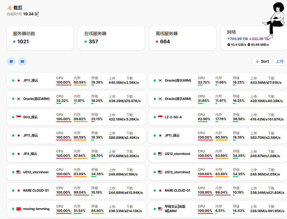Click US flag on US12_stormhost card uploading 249.66M/s

[x=18, y=172]
